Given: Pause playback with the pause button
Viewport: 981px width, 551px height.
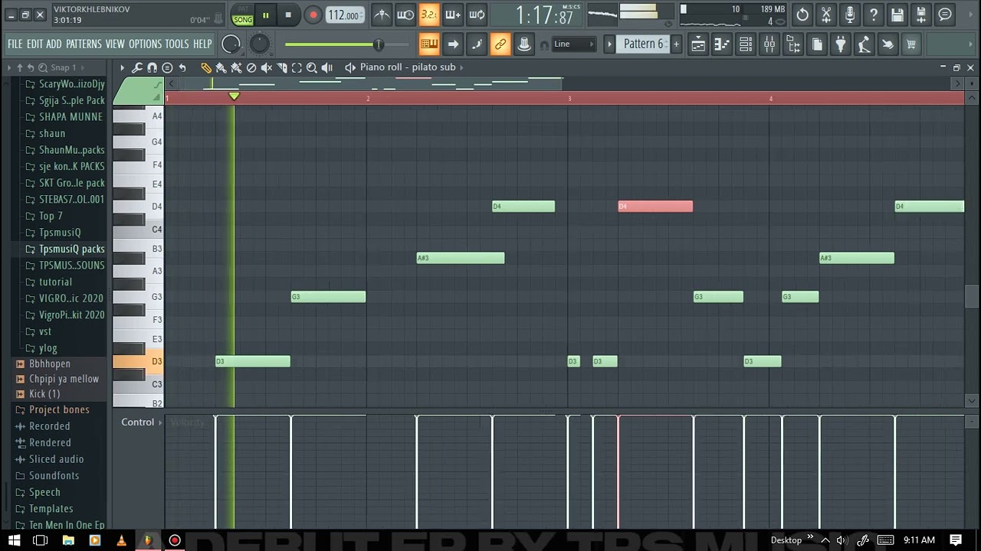Looking at the screenshot, I should pos(265,15).
